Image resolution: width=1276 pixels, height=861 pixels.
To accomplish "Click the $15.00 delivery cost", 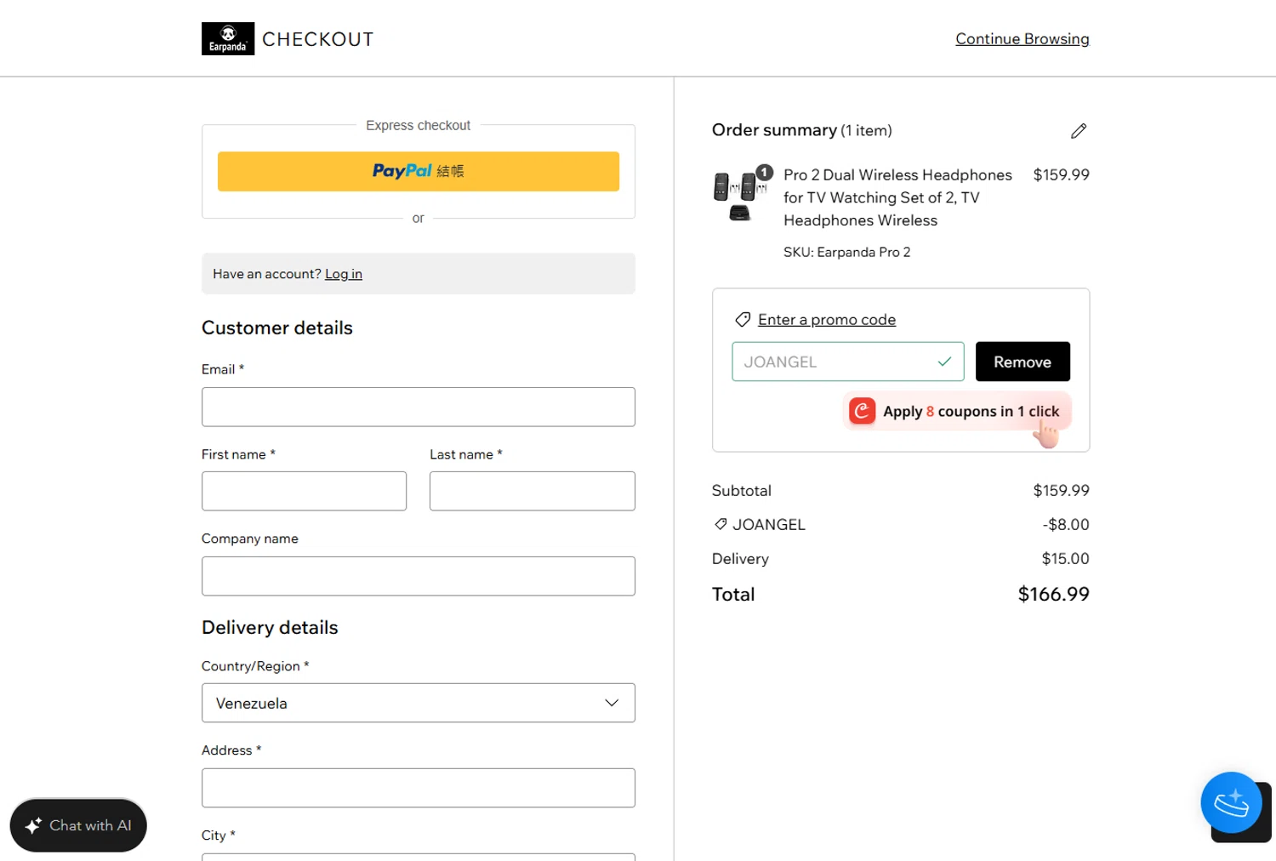I will (x=1065, y=559).
